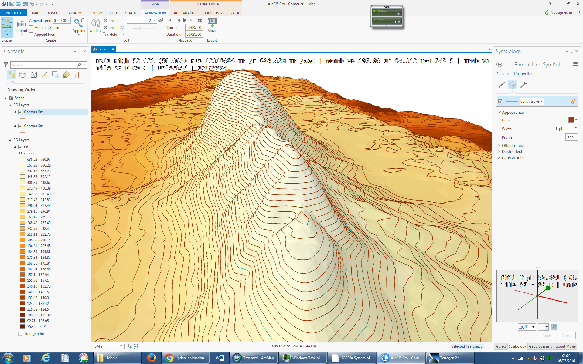Toggle the Append Front checkbox
Screen dimensions: 583x364
(31, 35)
